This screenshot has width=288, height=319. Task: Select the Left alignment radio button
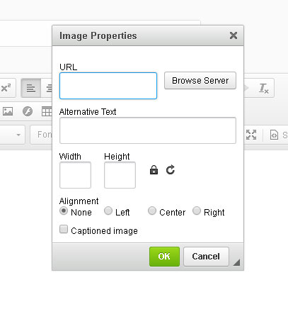coord(108,211)
